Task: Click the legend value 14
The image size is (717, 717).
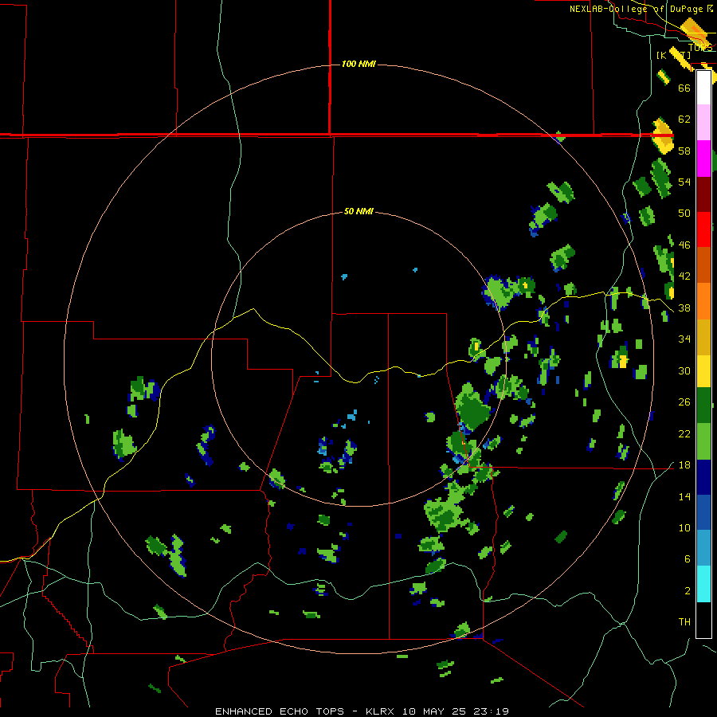Action: click(684, 496)
